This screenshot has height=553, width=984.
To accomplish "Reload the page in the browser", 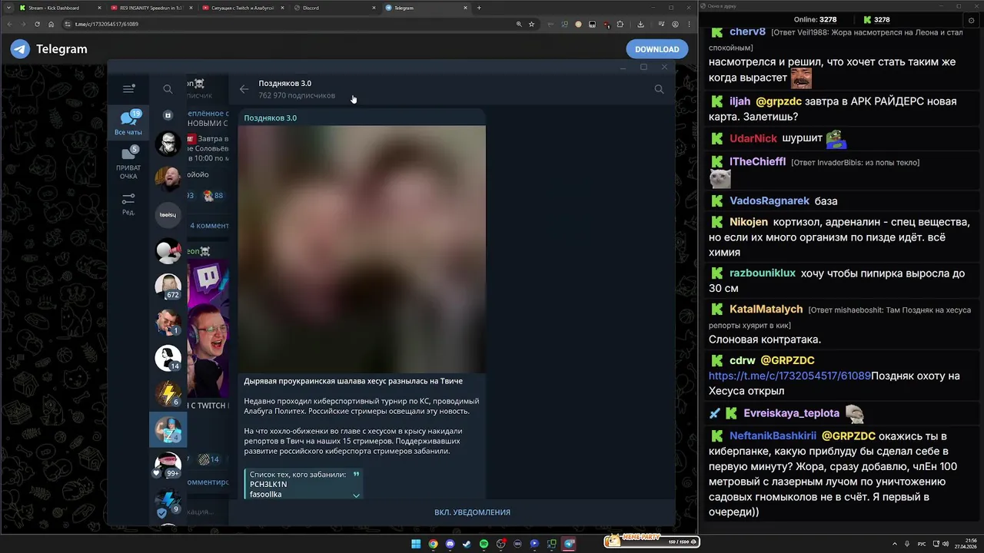I will pos(37,24).
